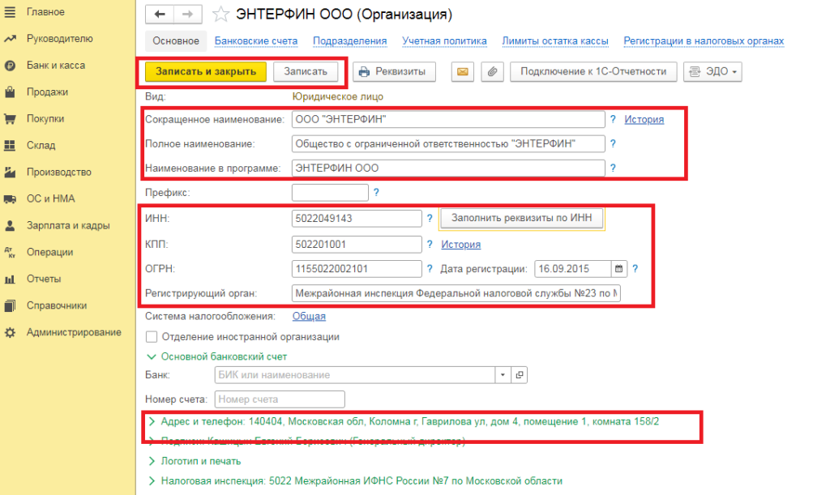Add organization to favorites with star icon
The width and height of the screenshot is (830, 495).
(220, 15)
